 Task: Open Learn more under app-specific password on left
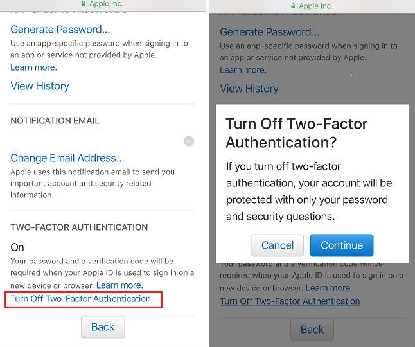pyautogui.click(x=33, y=67)
